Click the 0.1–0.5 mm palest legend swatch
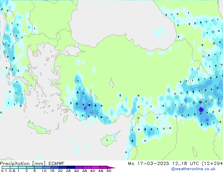Screen dimensions: 223x172 coord(6,167)
